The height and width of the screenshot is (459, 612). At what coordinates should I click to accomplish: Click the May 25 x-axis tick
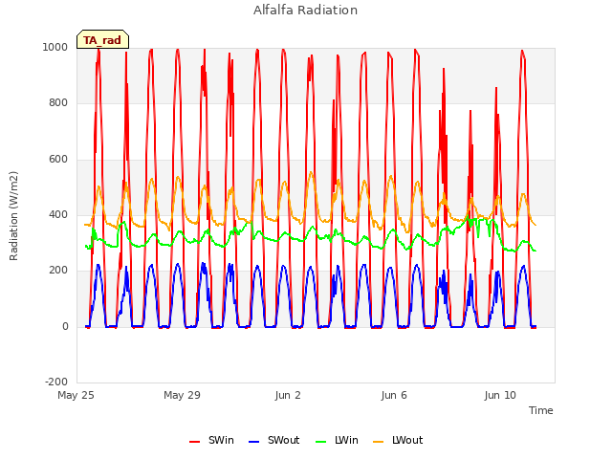pos(76,395)
